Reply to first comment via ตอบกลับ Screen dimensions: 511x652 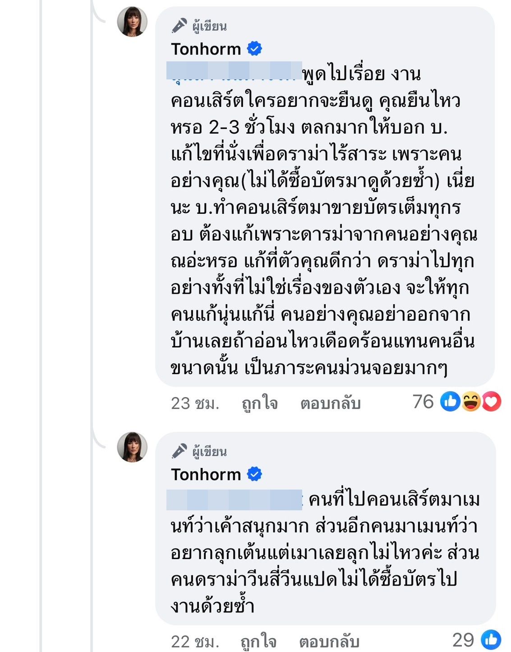(x=330, y=403)
